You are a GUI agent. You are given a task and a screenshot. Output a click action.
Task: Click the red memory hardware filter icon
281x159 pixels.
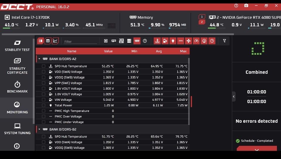click(137, 41)
